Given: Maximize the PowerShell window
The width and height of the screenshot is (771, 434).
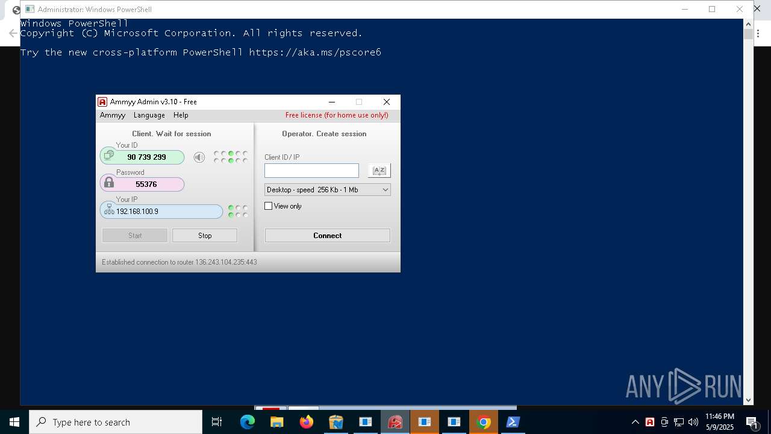Looking at the screenshot, I should 712,9.
